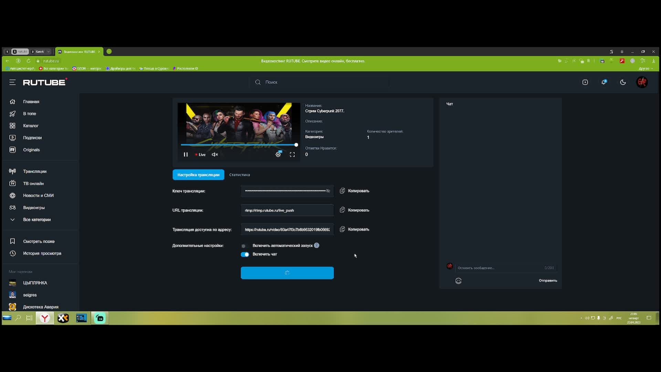The height and width of the screenshot is (372, 661).
Task: Click the player progress bar handle
Action: tap(296, 145)
